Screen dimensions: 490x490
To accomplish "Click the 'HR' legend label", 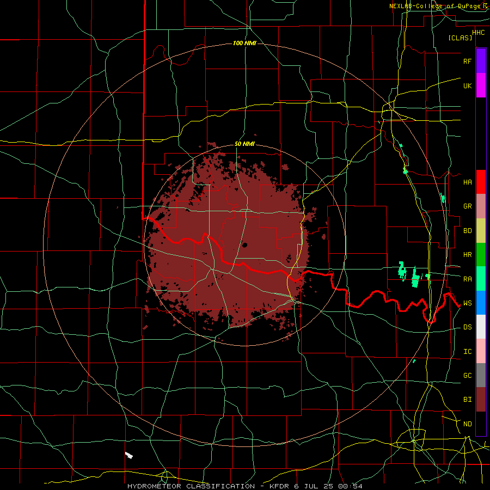I will pos(468,255).
